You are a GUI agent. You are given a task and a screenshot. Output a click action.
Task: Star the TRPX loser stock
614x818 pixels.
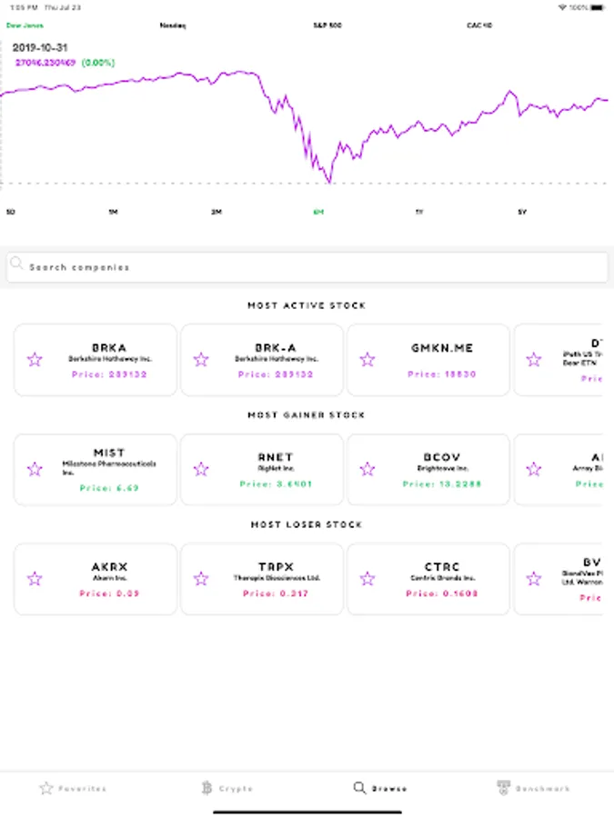(x=201, y=579)
